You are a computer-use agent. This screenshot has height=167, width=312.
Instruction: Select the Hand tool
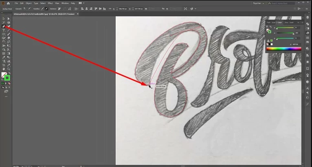pyautogui.click(x=4, y=69)
